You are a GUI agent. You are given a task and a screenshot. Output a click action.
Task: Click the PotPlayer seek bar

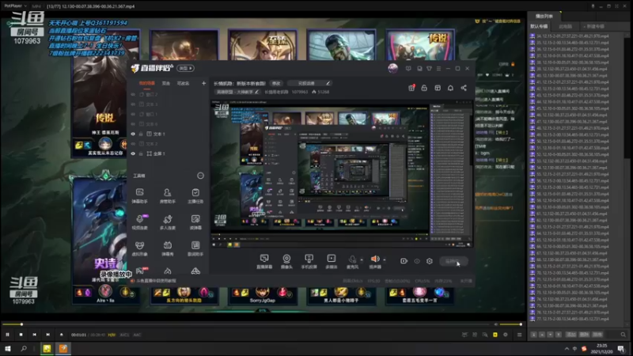pos(247,324)
